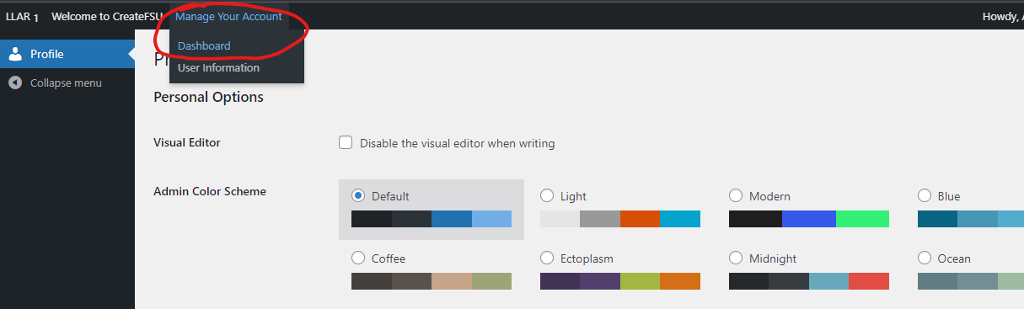The image size is (1024, 309).
Task: Select the Default color scheme radio button
Action: (x=358, y=195)
